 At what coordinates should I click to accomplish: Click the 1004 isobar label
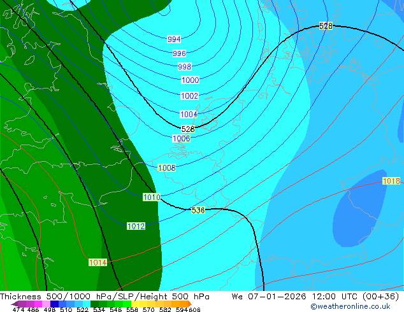(x=189, y=114)
